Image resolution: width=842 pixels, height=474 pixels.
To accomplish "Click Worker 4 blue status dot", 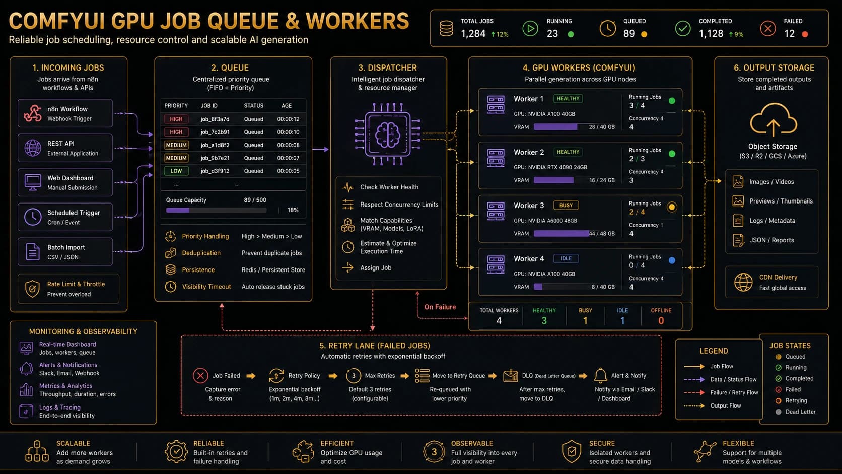I will (x=672, y=260).
